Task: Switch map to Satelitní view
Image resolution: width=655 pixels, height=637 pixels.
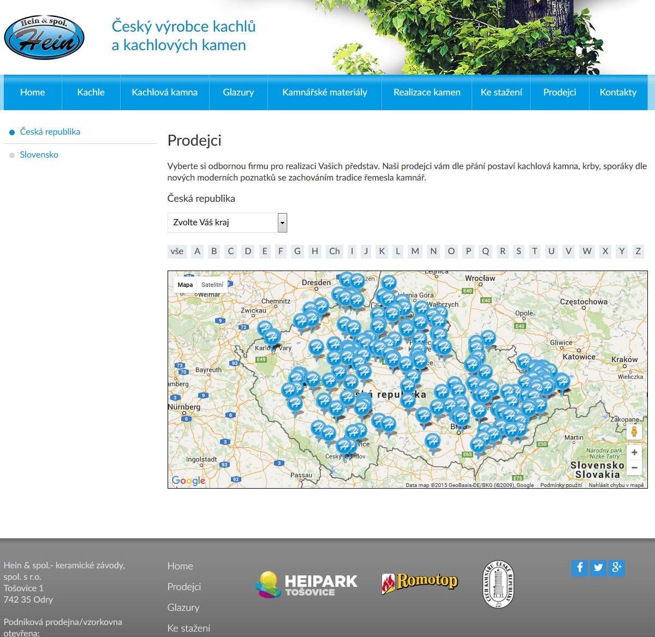Action: pyautogui.click(x=212, y=285)
